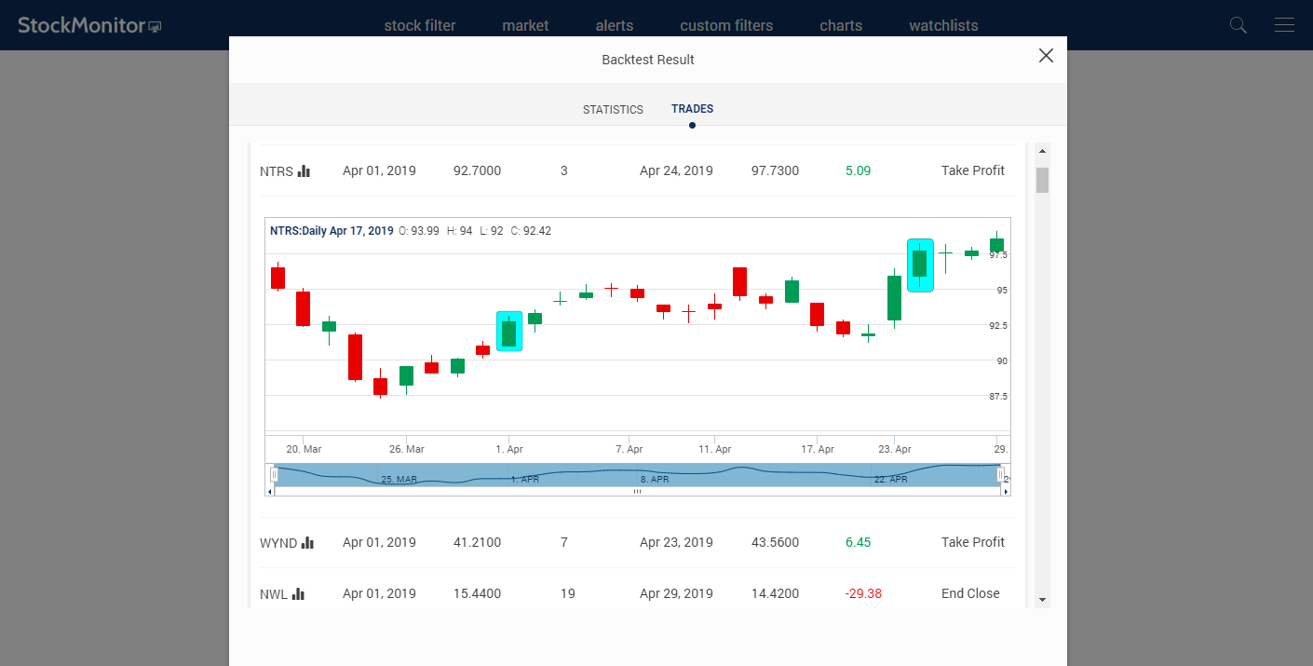Image resolution: width=1313 pixels, height=666 pixels.
Task: Click the highlighted Apr 1 entry candle
Action: [x=509, y=331]
